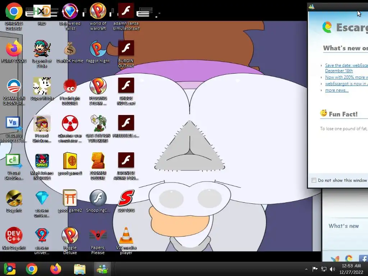Open the 'webEscargot is now in' link
Viewport: 368px width, 276px height.
pos(346,83)
